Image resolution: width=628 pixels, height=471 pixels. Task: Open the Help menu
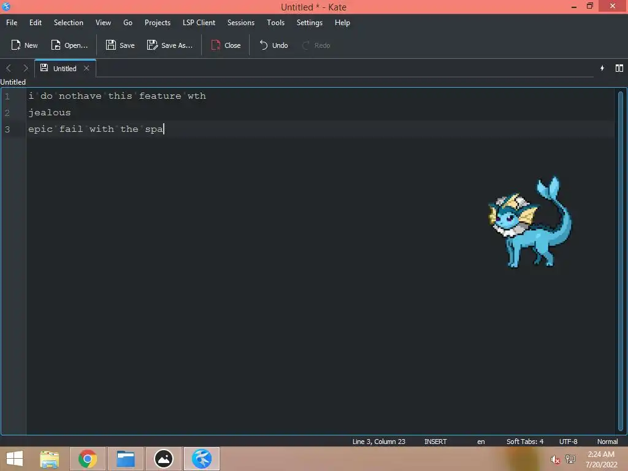[342, 23]
